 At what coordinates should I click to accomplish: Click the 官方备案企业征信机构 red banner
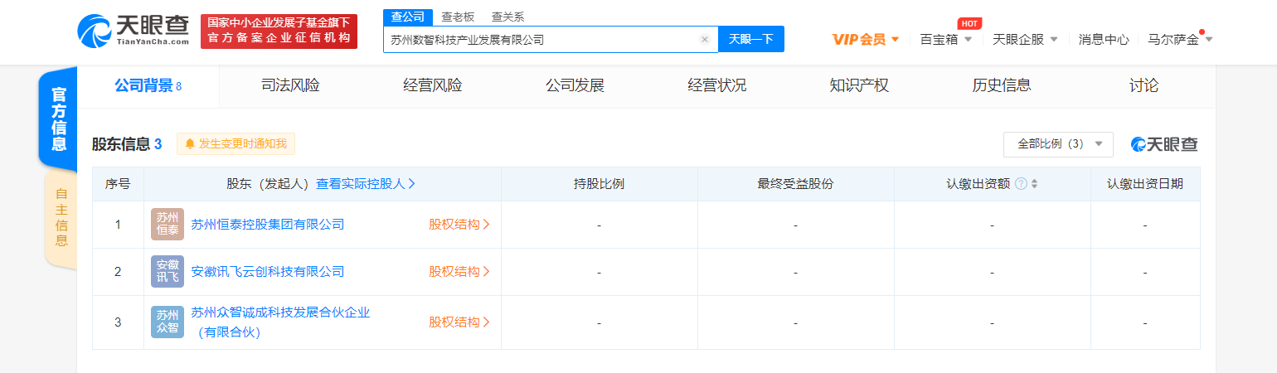(279, 31)
